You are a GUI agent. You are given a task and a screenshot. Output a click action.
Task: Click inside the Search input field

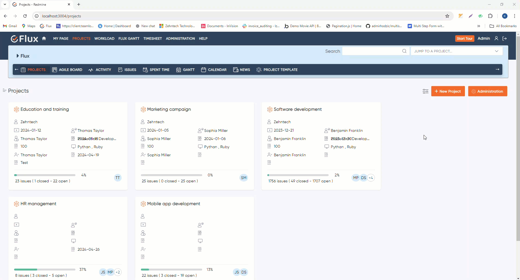click(372, 51)
